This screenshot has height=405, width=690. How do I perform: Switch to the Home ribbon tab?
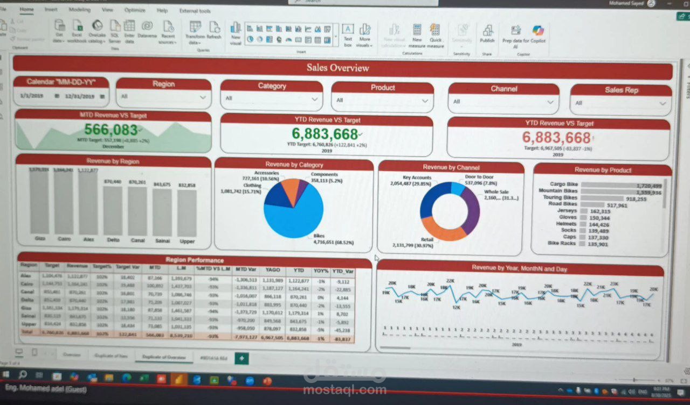tap(26, 9)
